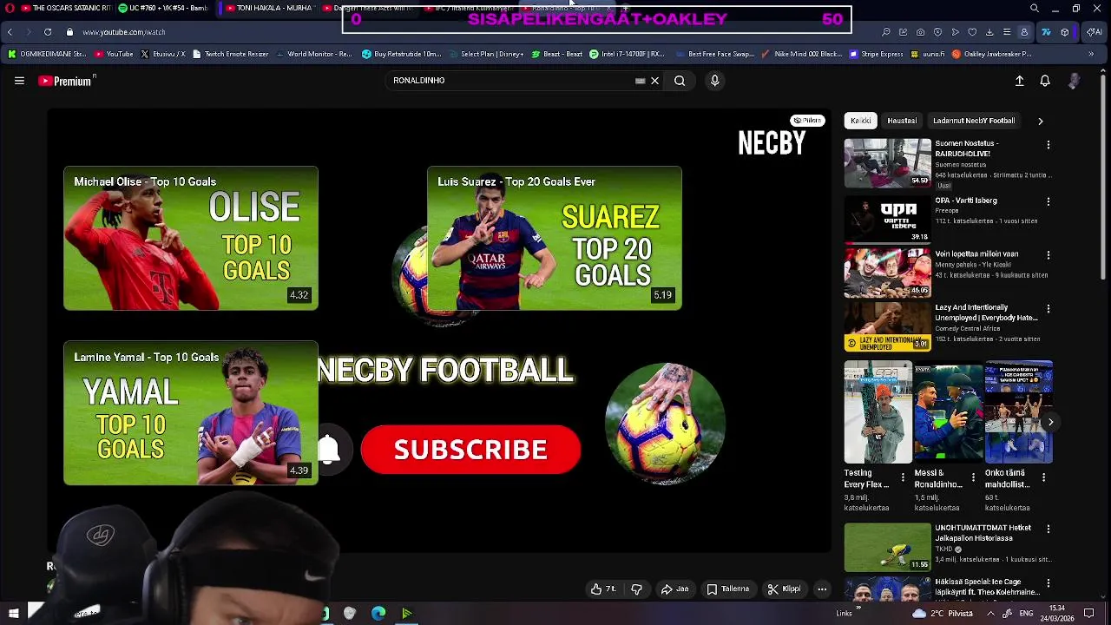
Task: Click the browser back arrow
Action: (x=10, y=32)
